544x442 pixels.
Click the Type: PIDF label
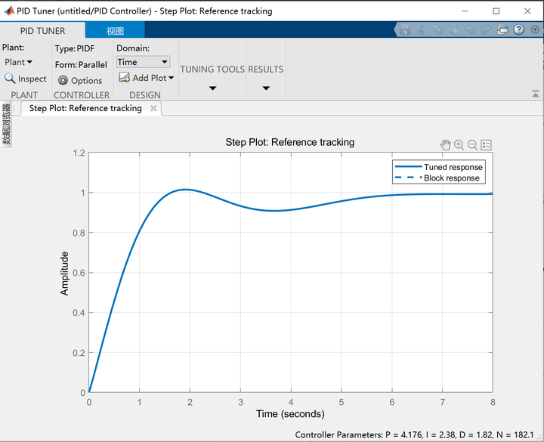point(75,48)
